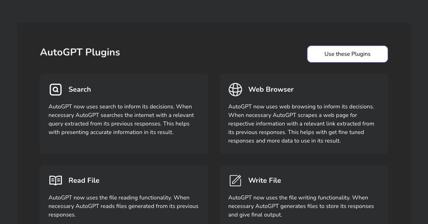This screenshot has width=428, height=224.
Task: Select the Write File pencil icon
Action: (235, 181)
